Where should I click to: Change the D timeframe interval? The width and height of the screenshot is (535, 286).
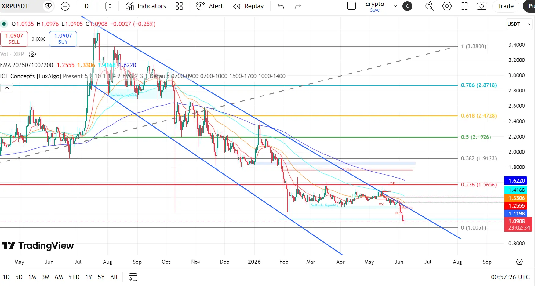[x=86, y=6]
